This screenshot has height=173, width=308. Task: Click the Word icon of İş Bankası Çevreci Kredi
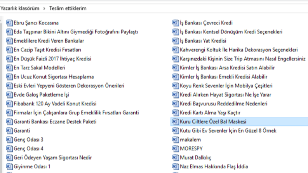pos(176,23)
